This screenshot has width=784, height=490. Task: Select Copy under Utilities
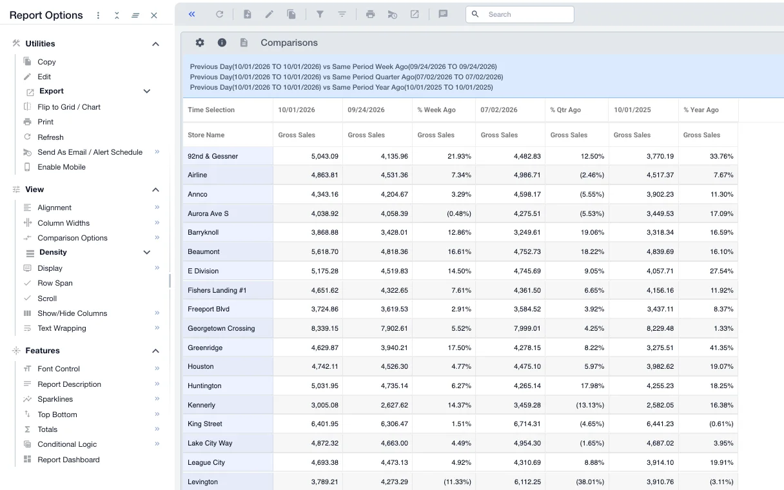click(46, 62)
